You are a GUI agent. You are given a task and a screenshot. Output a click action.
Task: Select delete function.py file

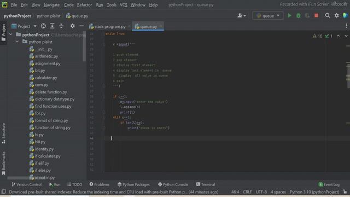(51, 92)
